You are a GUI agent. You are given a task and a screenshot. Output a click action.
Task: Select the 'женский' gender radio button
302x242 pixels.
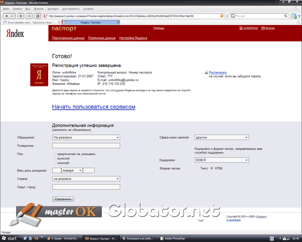[55, 163]
